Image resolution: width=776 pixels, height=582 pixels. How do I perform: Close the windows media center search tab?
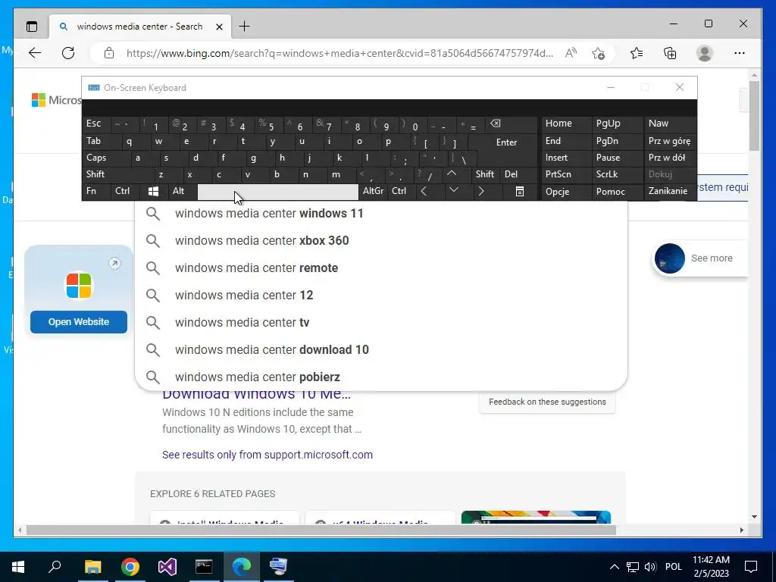(219, 27)
